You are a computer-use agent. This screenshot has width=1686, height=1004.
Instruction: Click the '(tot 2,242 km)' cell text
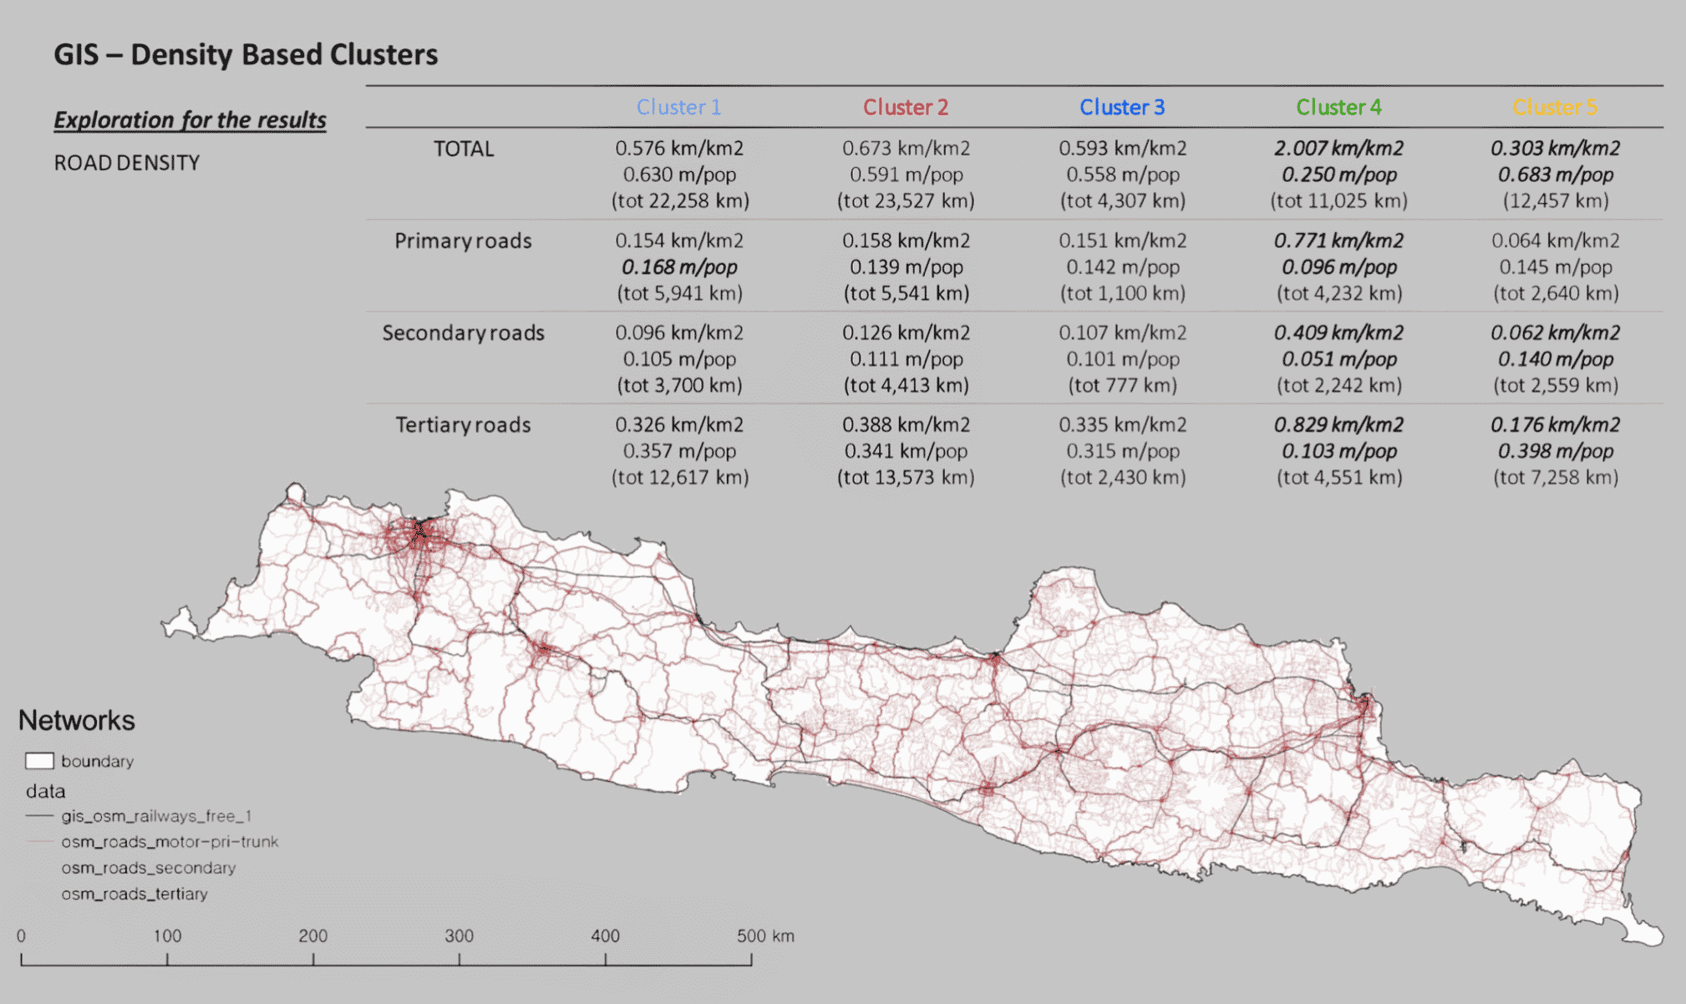(x=1339, y=386)
